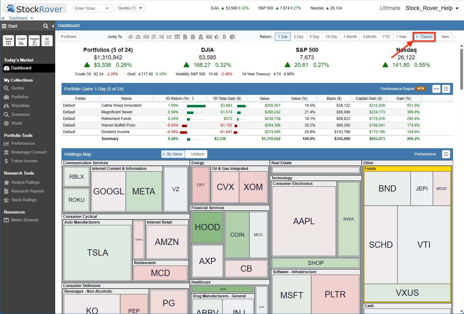The width and height of the screenshot is (464, 314).
Task: Jump to the pie chart icon
Action: [232, 37]
